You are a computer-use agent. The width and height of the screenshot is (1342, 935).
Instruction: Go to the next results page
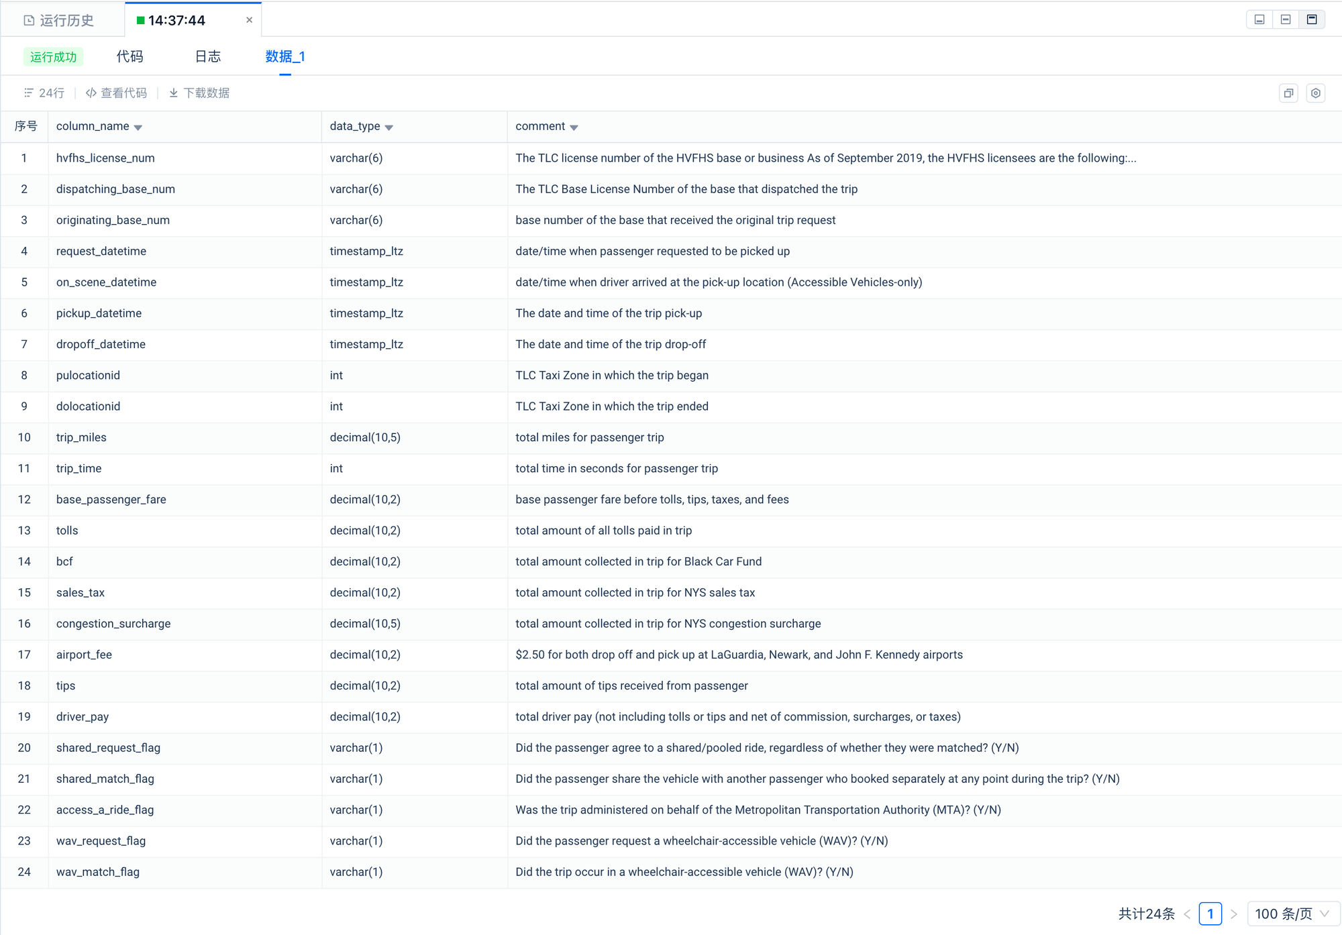point(1233,914)
